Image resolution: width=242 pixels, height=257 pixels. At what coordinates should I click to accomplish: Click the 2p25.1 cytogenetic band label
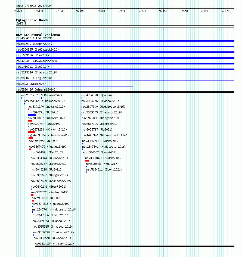click(21, 24)
